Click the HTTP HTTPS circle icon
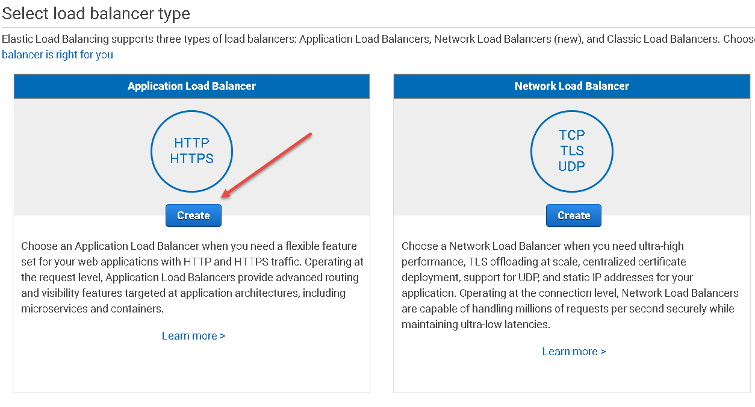 coord(191,151)
